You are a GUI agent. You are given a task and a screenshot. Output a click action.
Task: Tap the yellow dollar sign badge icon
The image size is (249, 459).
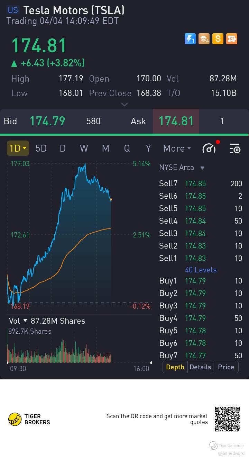218,39
